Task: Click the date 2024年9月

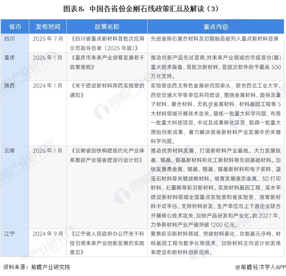Action: (x=48, y=234)
